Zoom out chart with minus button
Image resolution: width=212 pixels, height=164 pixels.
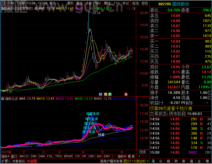click(146, 156)
